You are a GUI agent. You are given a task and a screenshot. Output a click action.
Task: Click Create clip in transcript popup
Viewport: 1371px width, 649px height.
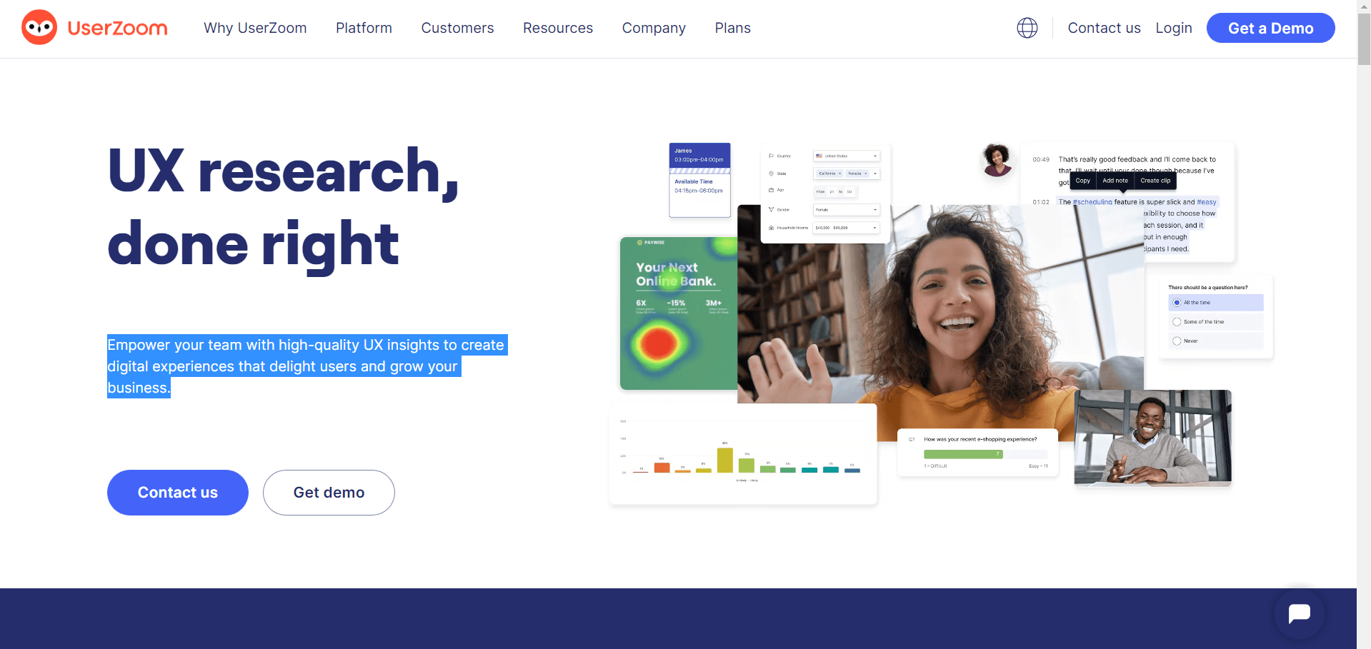1155,181
